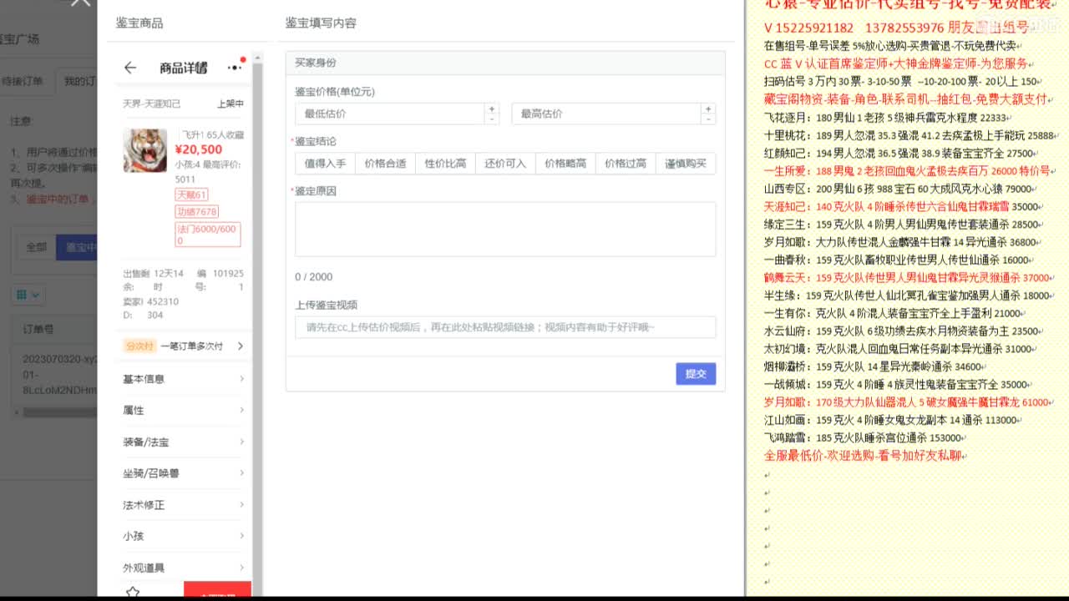Switch to the 全部 filter tab
The image size is (1069, 601).
(36, 247)
